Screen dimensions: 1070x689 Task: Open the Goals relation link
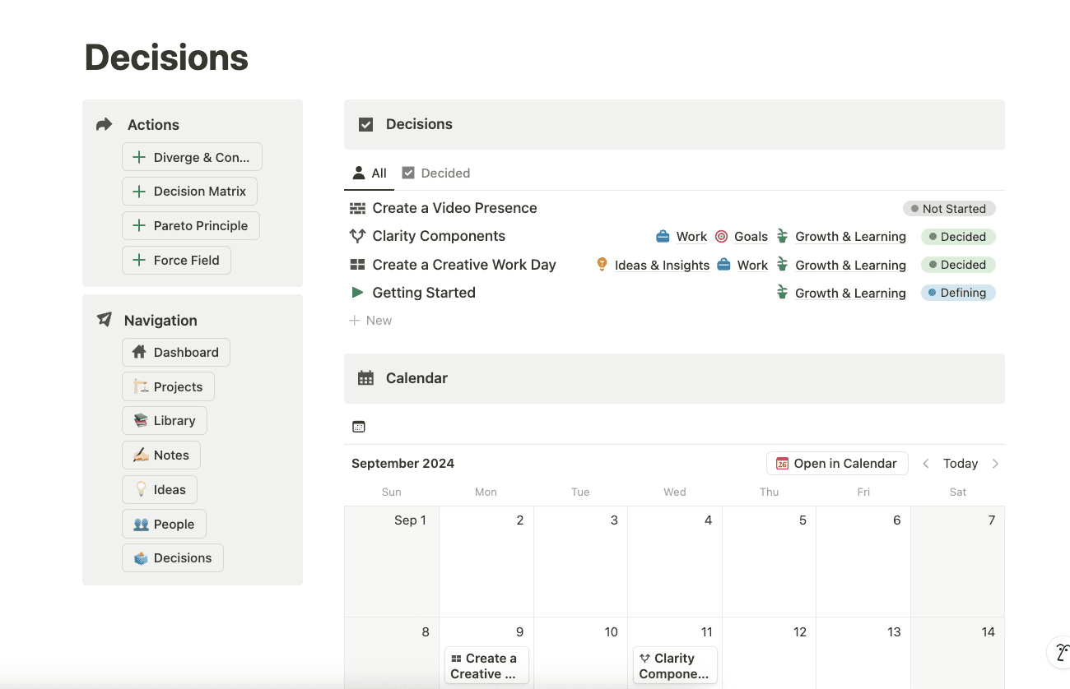750,237
